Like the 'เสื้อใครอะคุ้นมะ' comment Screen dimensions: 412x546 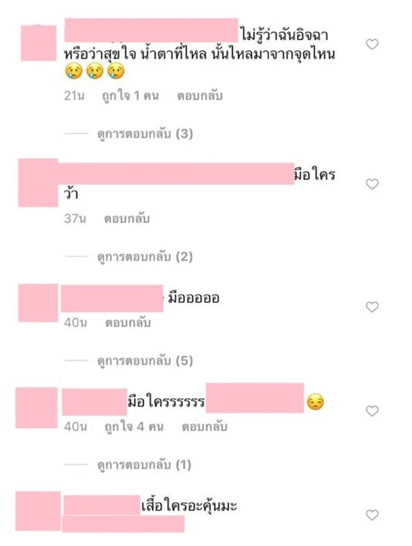(x=372, y=515)
